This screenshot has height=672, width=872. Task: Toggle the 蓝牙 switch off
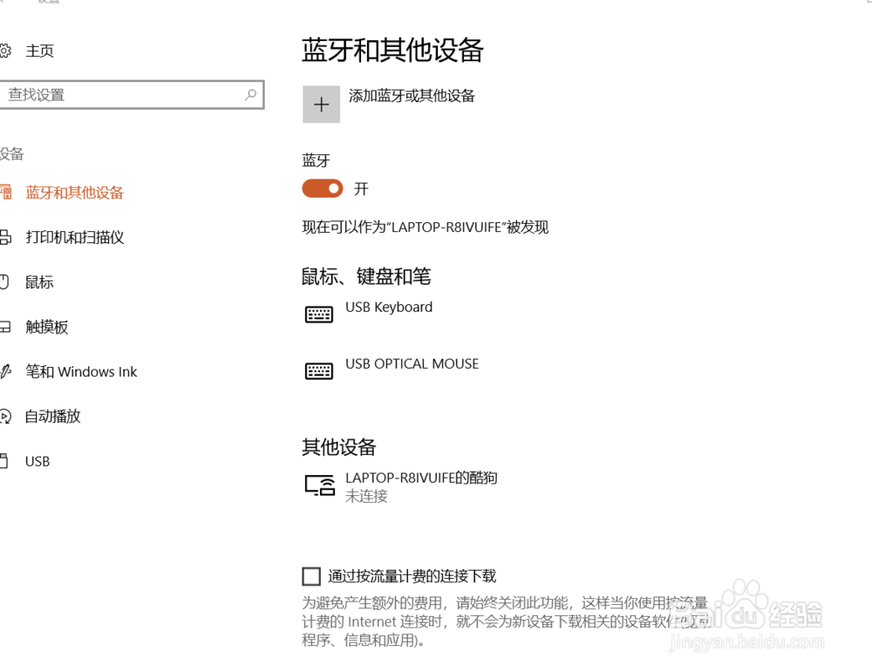pos(322,188)
